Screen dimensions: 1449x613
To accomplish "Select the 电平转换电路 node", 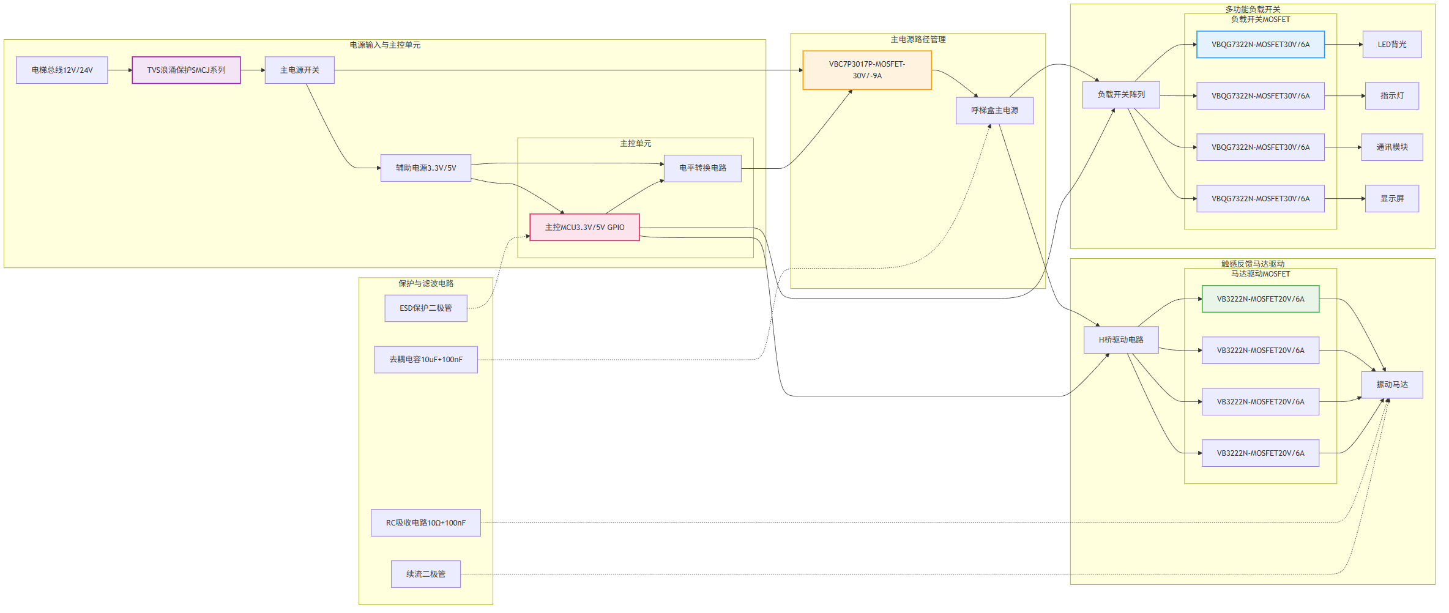I will pos(702,168).
